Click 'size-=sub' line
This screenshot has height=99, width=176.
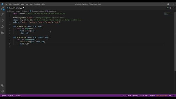(24, 33)
